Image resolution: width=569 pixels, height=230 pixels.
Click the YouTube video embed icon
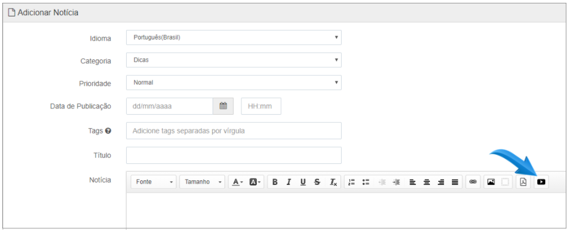(541, 182)
